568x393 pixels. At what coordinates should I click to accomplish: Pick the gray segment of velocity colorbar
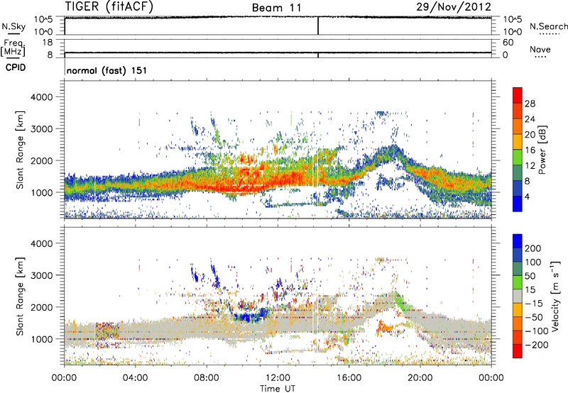coord(518,296)
